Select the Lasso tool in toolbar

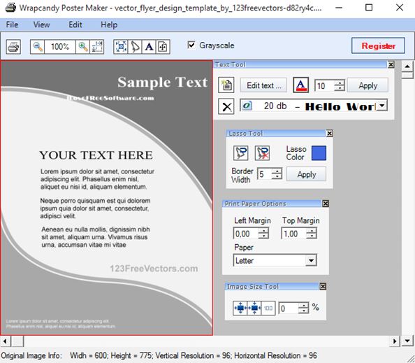pos(135,47)
